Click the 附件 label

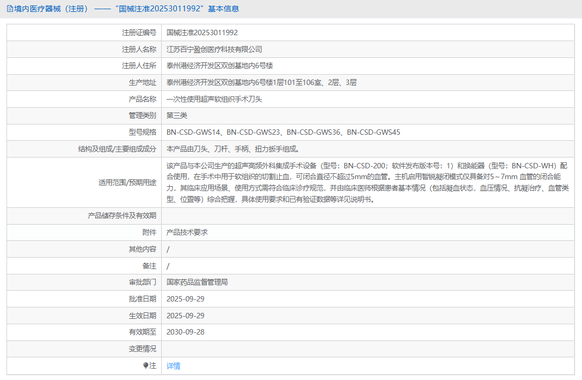149,232
